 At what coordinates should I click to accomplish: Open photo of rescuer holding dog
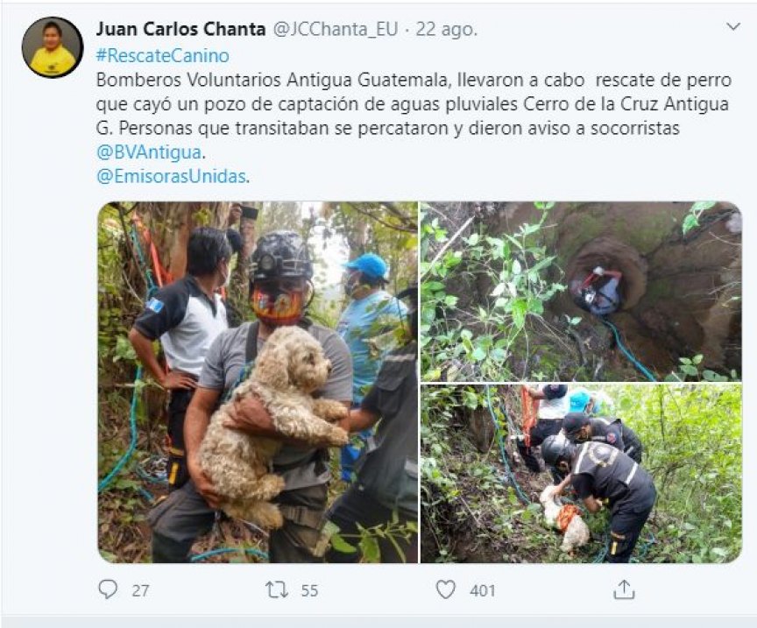coord(258,382)
